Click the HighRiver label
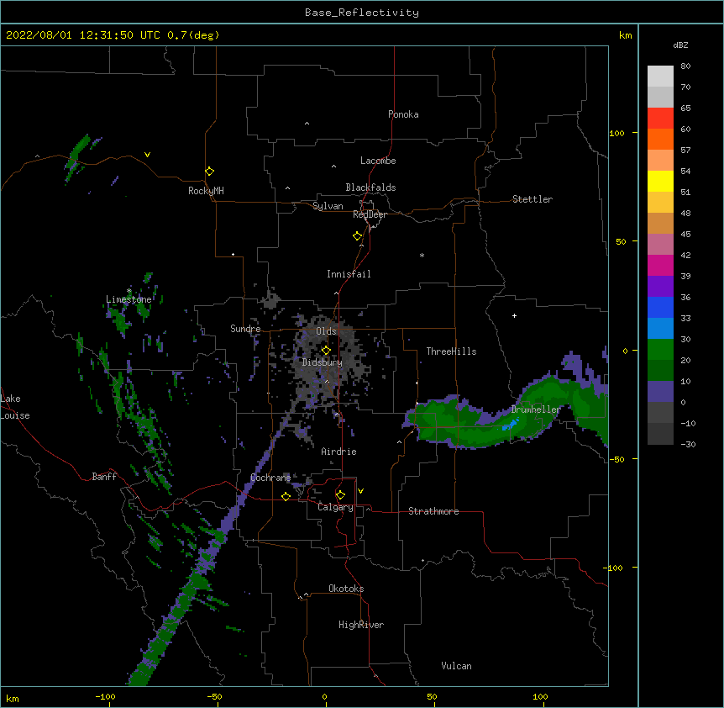This screenshot has width=724, height=708. coord(361,625)
